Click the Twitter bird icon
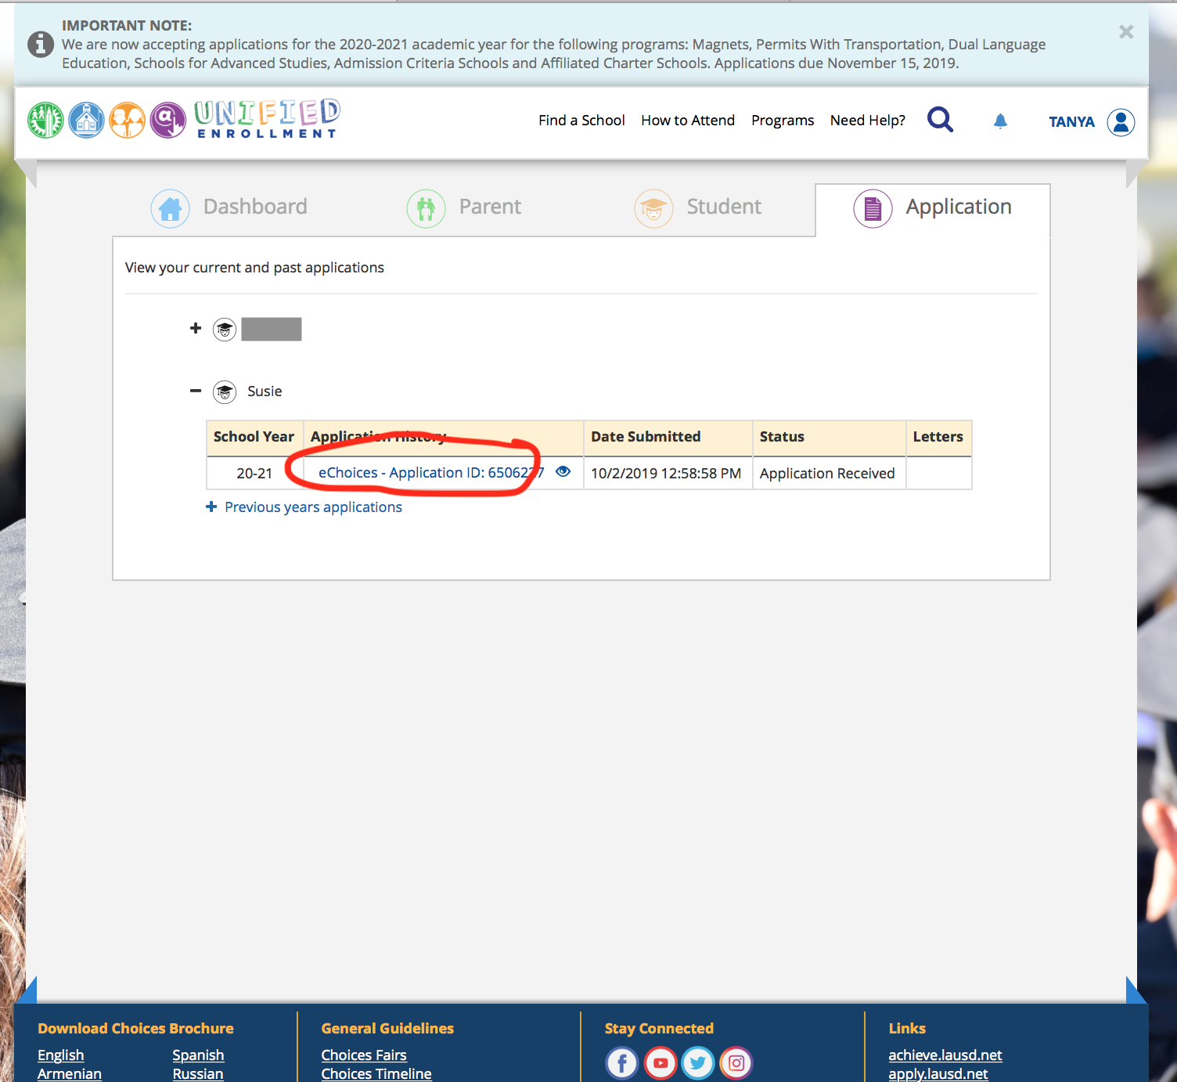 (x=698, y=1063)
